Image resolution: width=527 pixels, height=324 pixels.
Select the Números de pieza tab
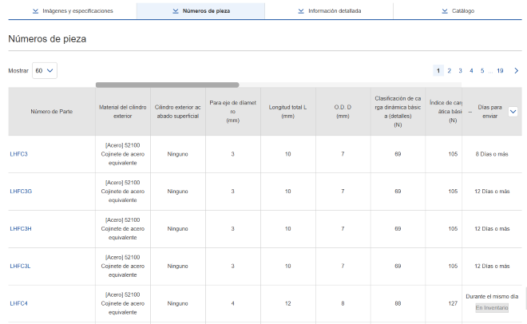coord(200,11)
